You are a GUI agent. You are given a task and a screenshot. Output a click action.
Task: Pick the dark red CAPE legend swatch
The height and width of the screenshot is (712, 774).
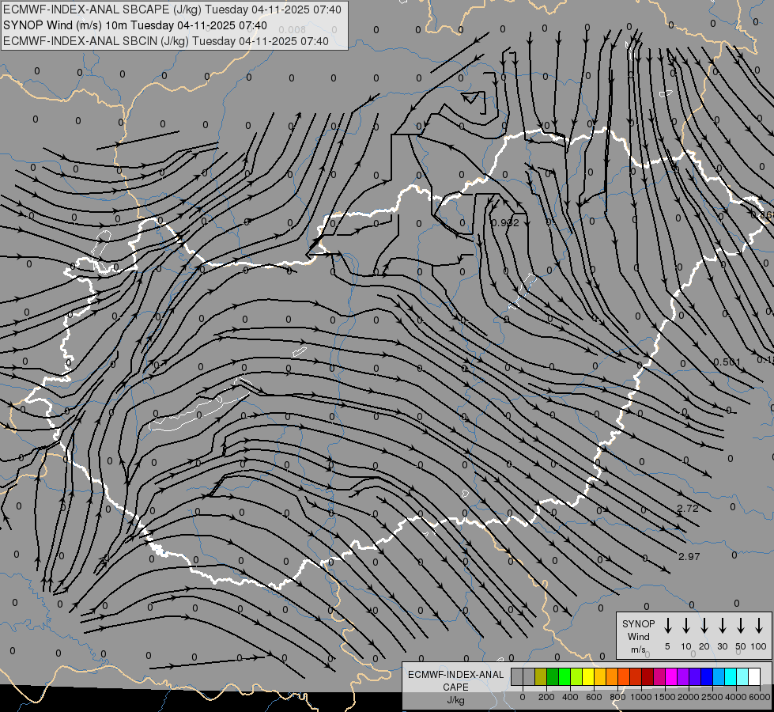648,676
